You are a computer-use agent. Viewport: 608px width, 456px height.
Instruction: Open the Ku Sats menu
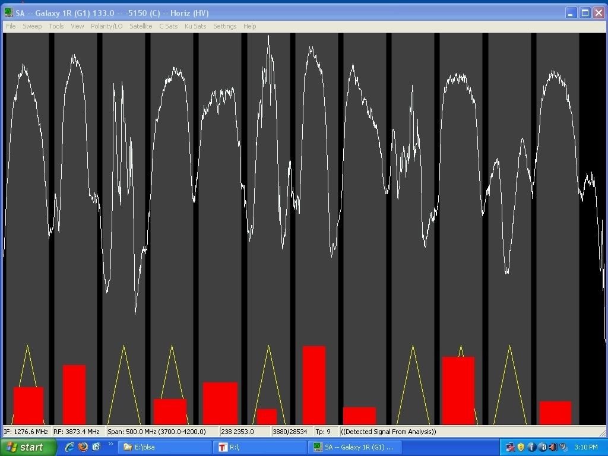pos(195,26)
